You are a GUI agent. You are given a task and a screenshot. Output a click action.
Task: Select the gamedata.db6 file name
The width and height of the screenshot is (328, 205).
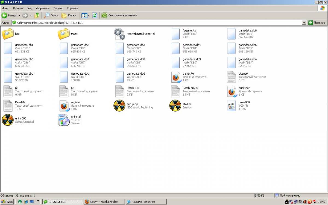tap(24, 59)
